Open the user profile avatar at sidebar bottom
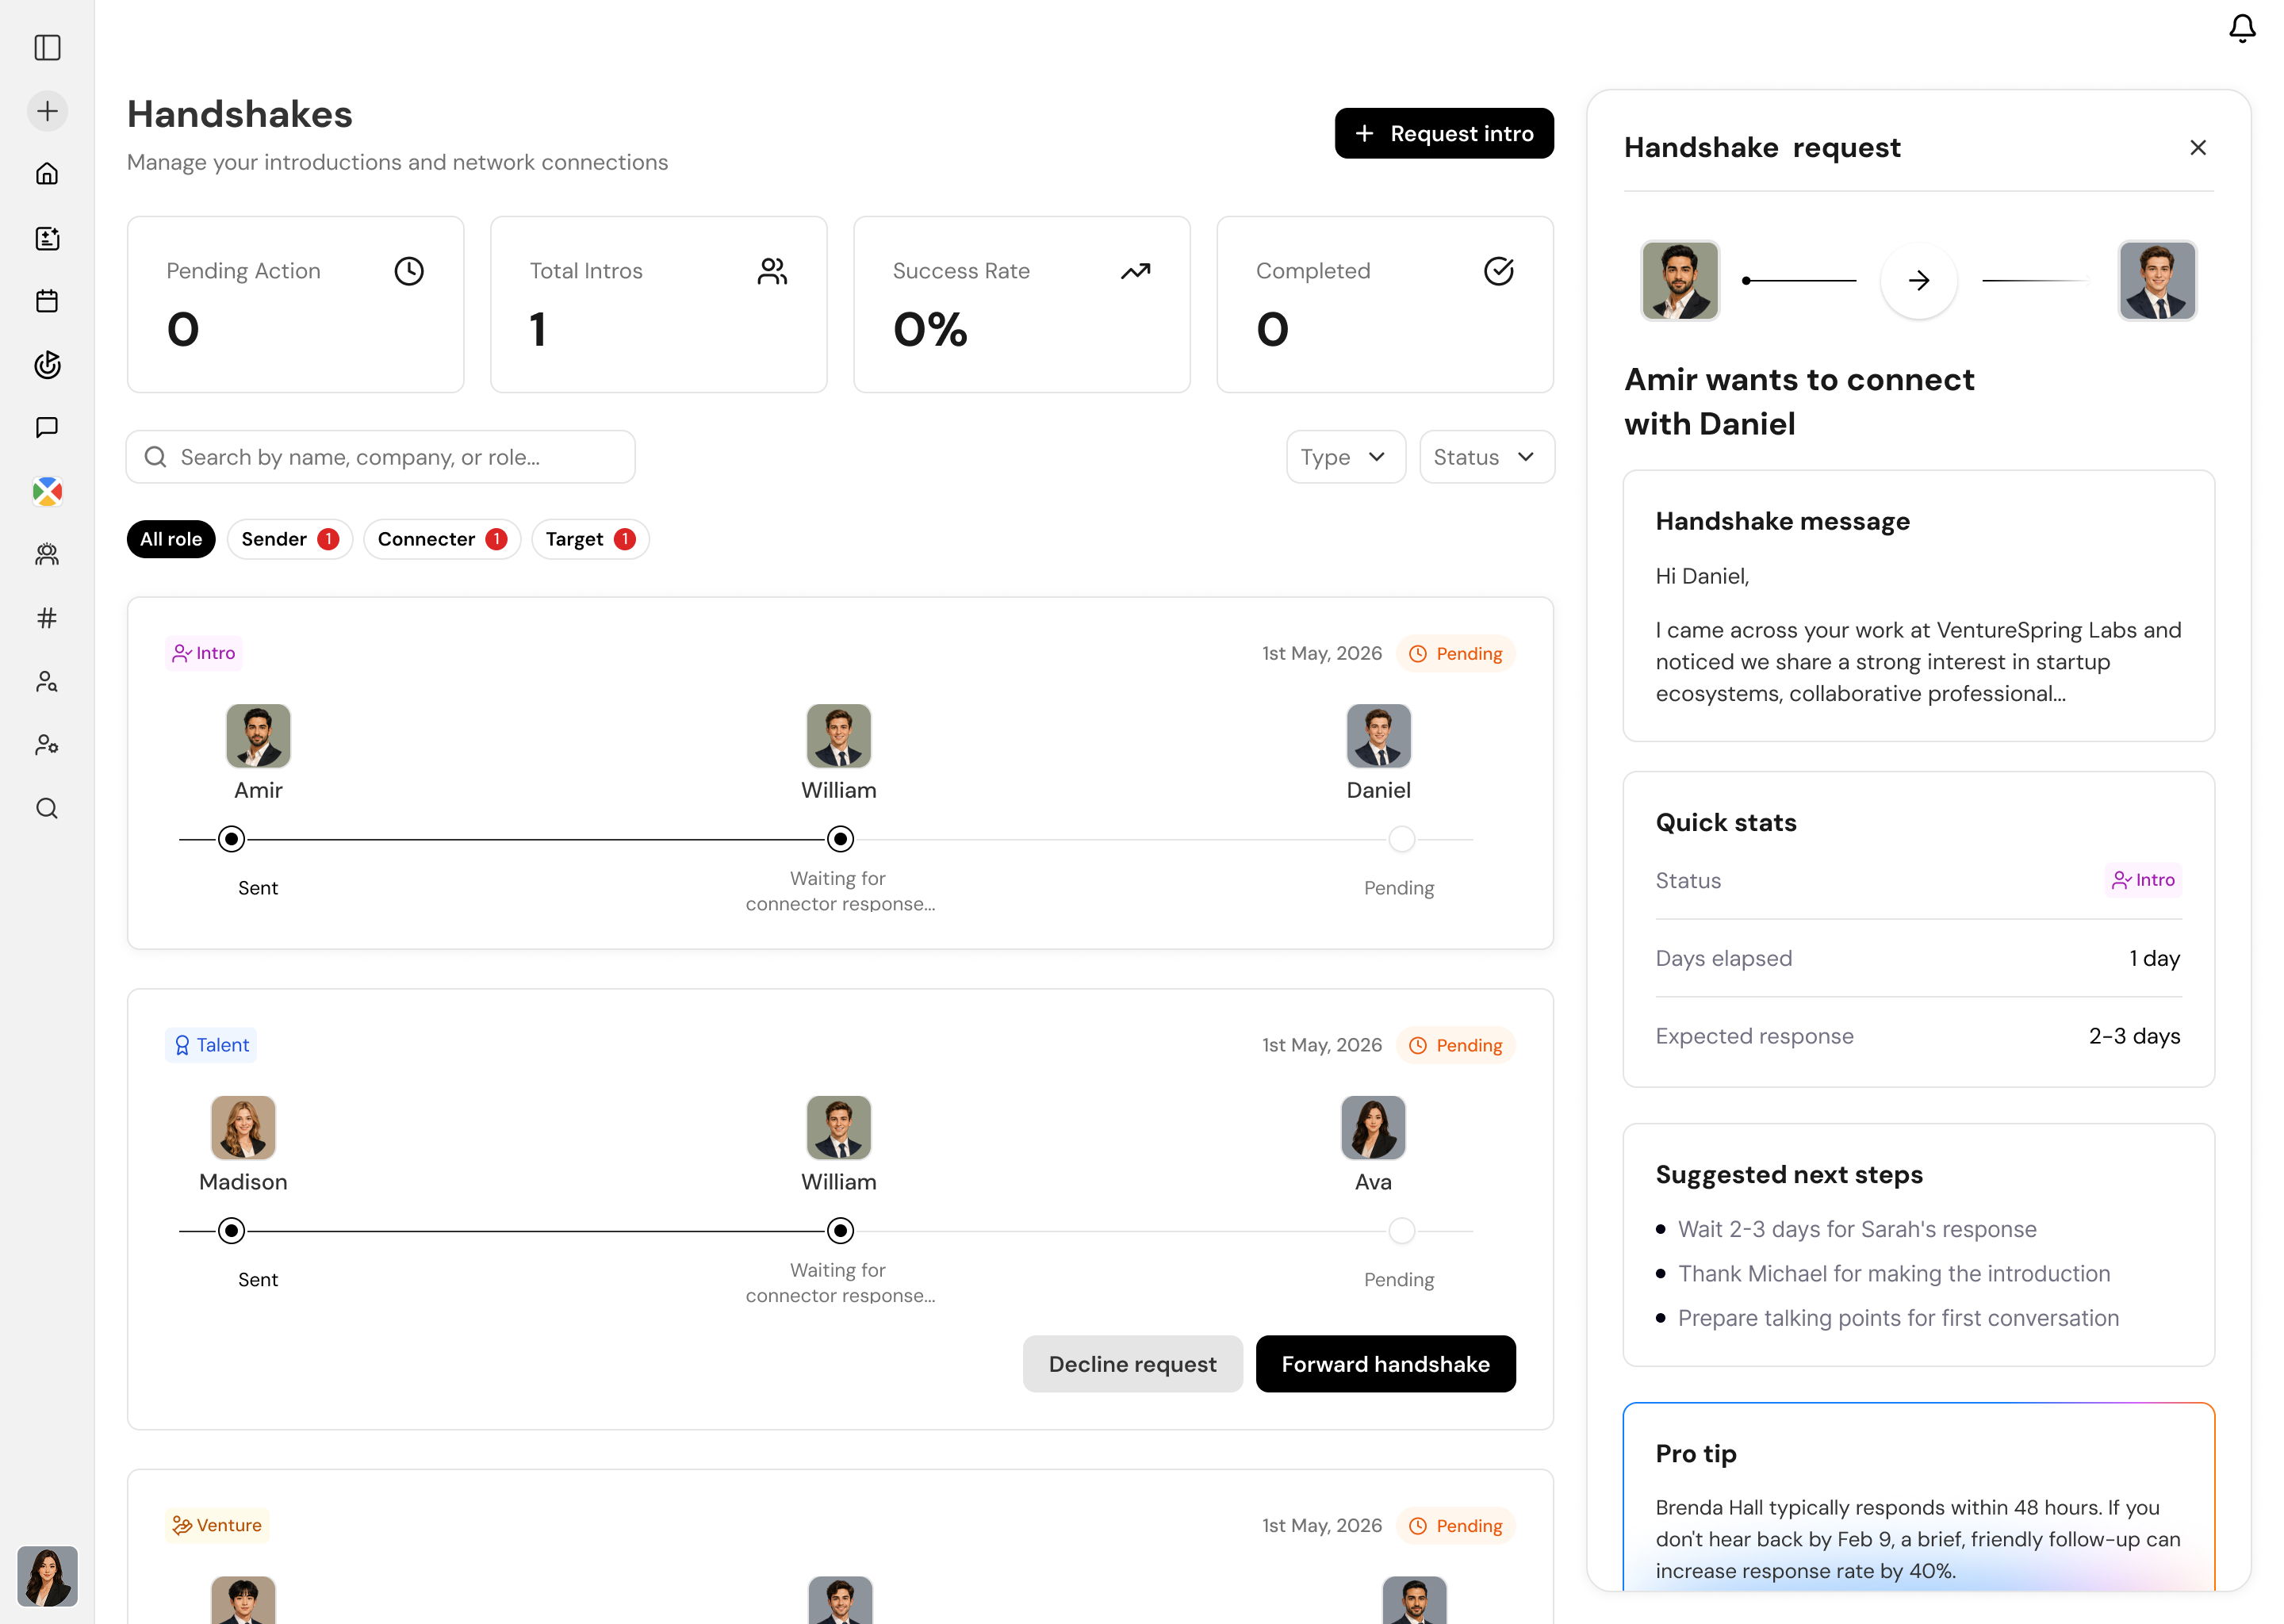This screenshot has width=2284, height=1624. (47, 1576)
